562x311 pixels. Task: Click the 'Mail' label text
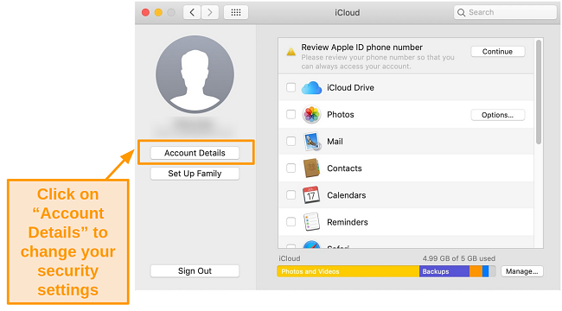(335, 142)
